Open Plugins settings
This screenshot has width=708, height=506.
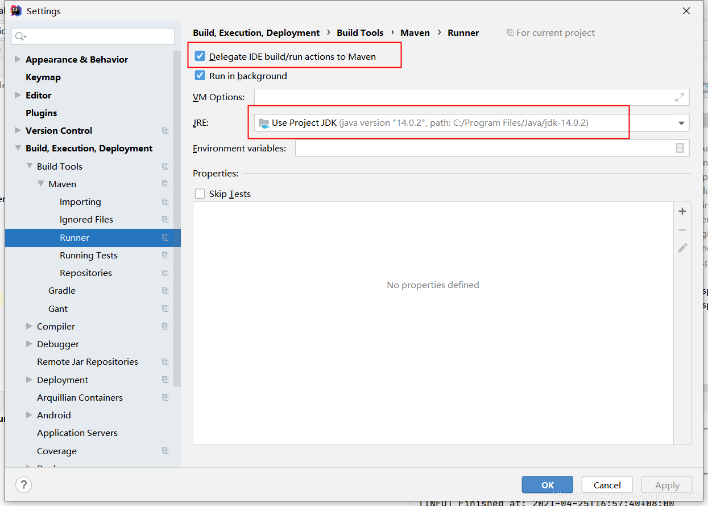coord(41,113)
